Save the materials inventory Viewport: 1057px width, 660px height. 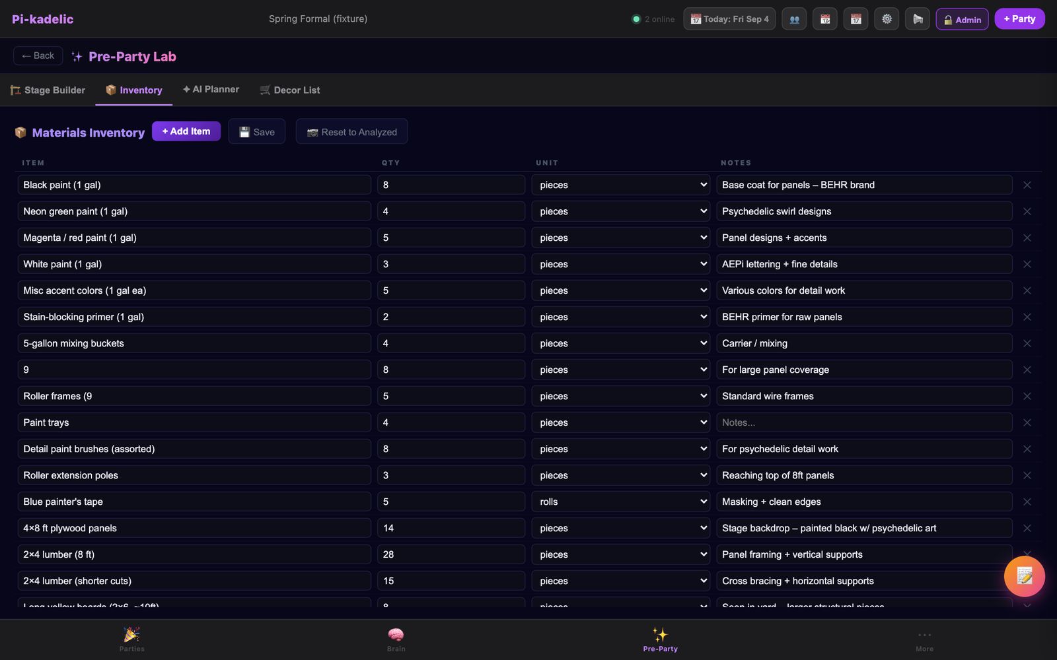coord(257,131)
